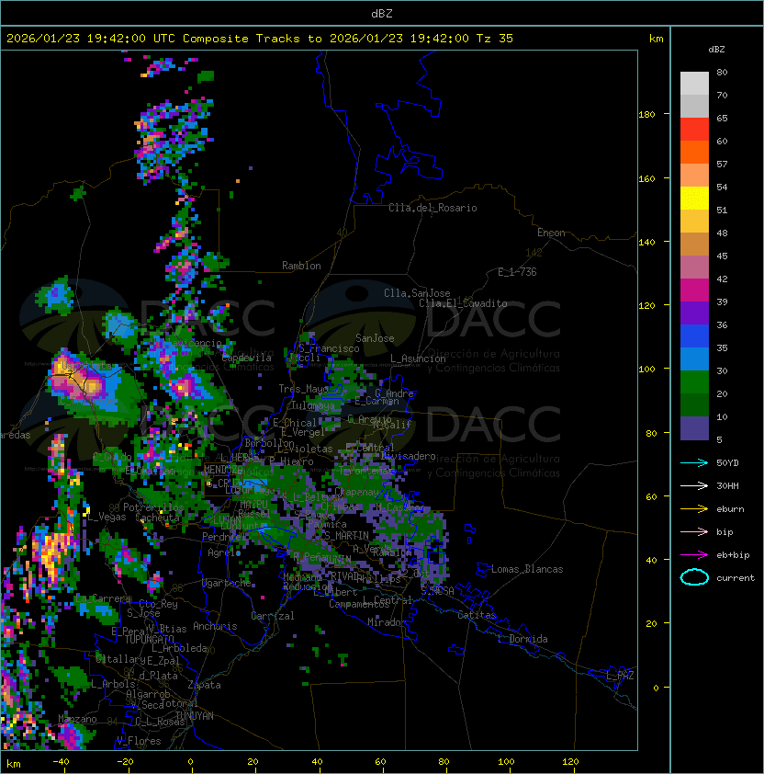
Task: Click the 'Zapata' map label
Action: [x=204, y=685]
